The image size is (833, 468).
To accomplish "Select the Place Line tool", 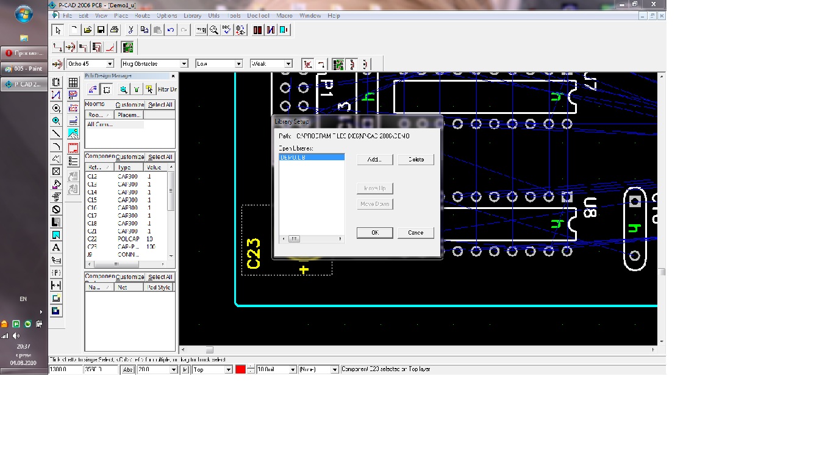I will [56, 133].
